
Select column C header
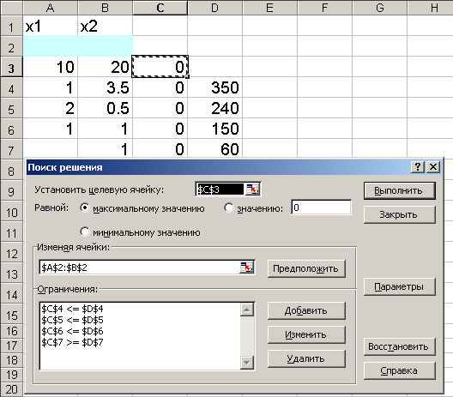(x=160, y=8)
